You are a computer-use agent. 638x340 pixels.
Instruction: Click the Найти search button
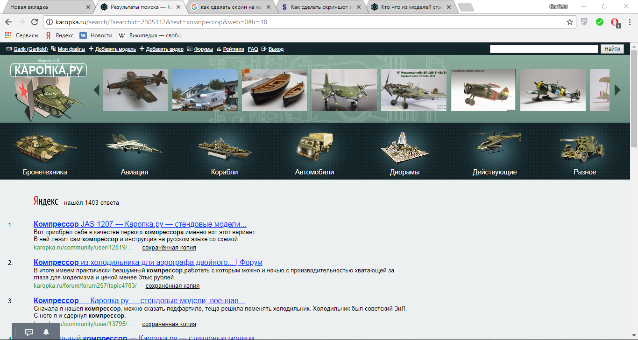click(x=612, y=49)
